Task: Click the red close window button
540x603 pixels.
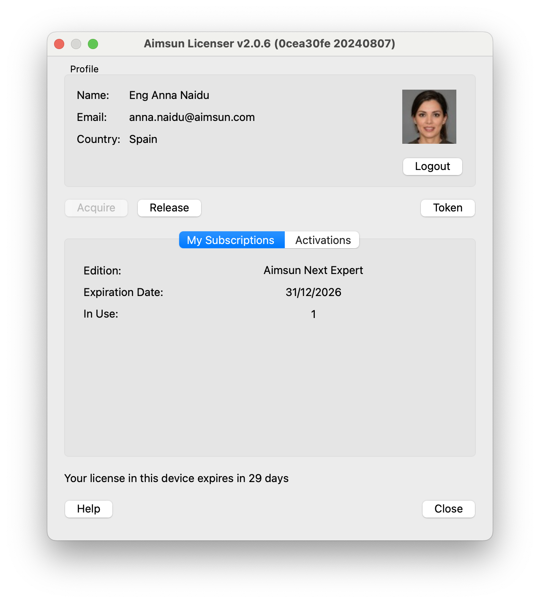Action: [x=59, y=44]
